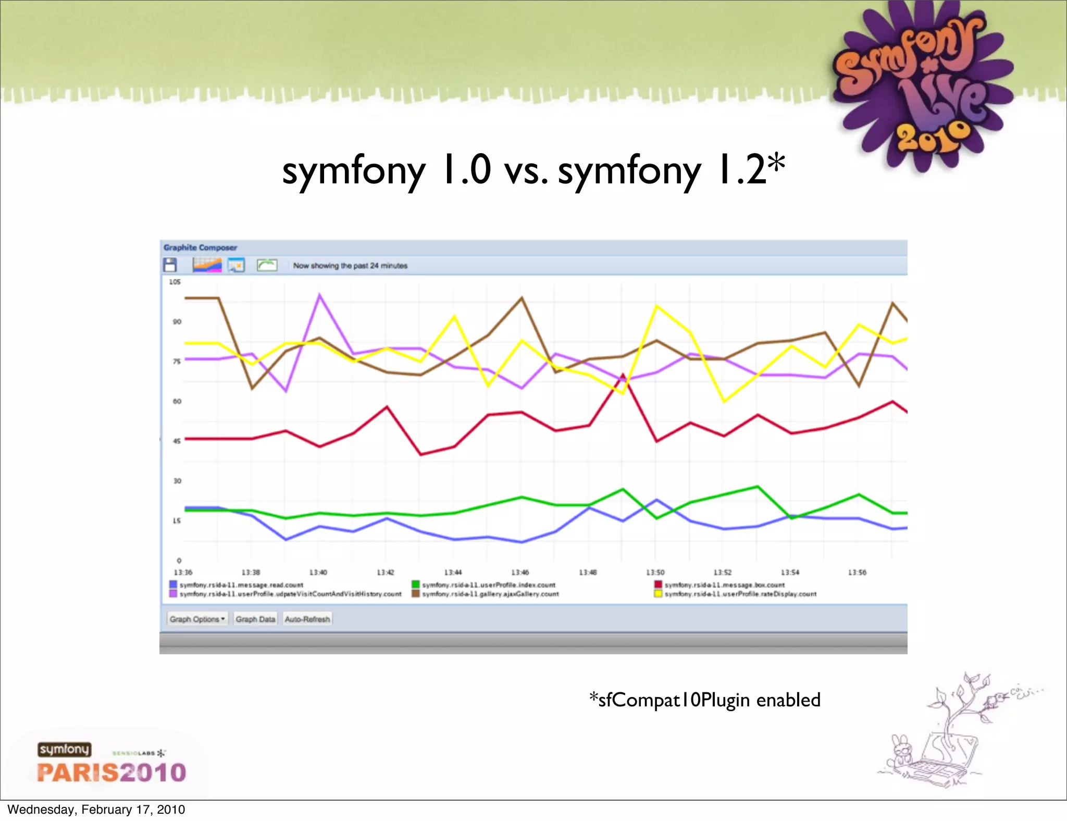1067x821 pixels.
Task: Click the red message.box.count legend swatch
Action: pyautogui.click(x=658, y=584)
